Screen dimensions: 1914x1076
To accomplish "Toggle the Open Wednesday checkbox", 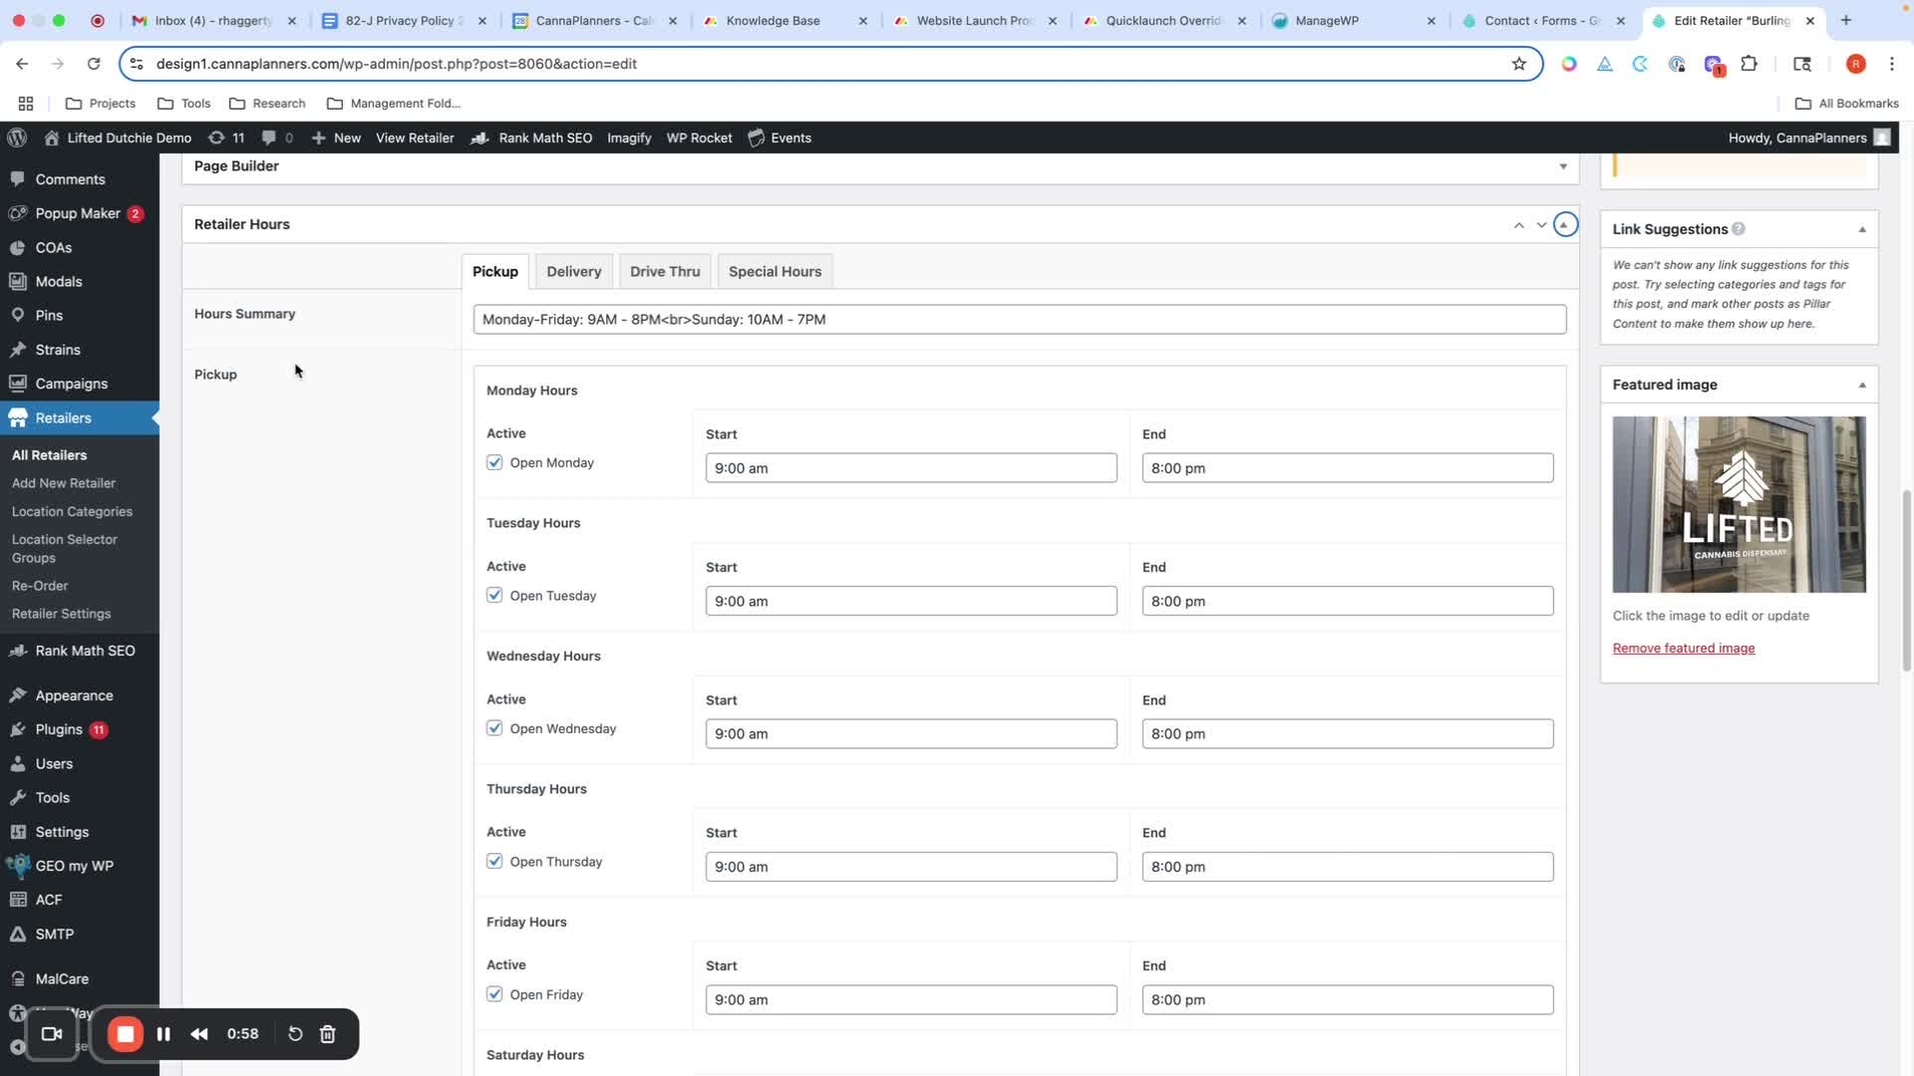I will click(x=494, y=728).
